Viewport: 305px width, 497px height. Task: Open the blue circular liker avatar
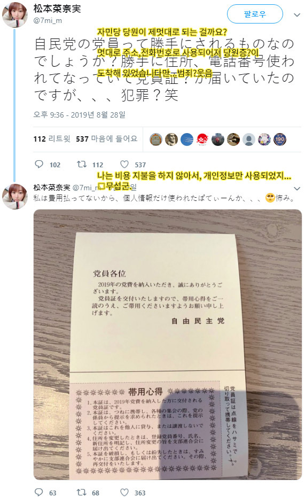click(187, 139)
